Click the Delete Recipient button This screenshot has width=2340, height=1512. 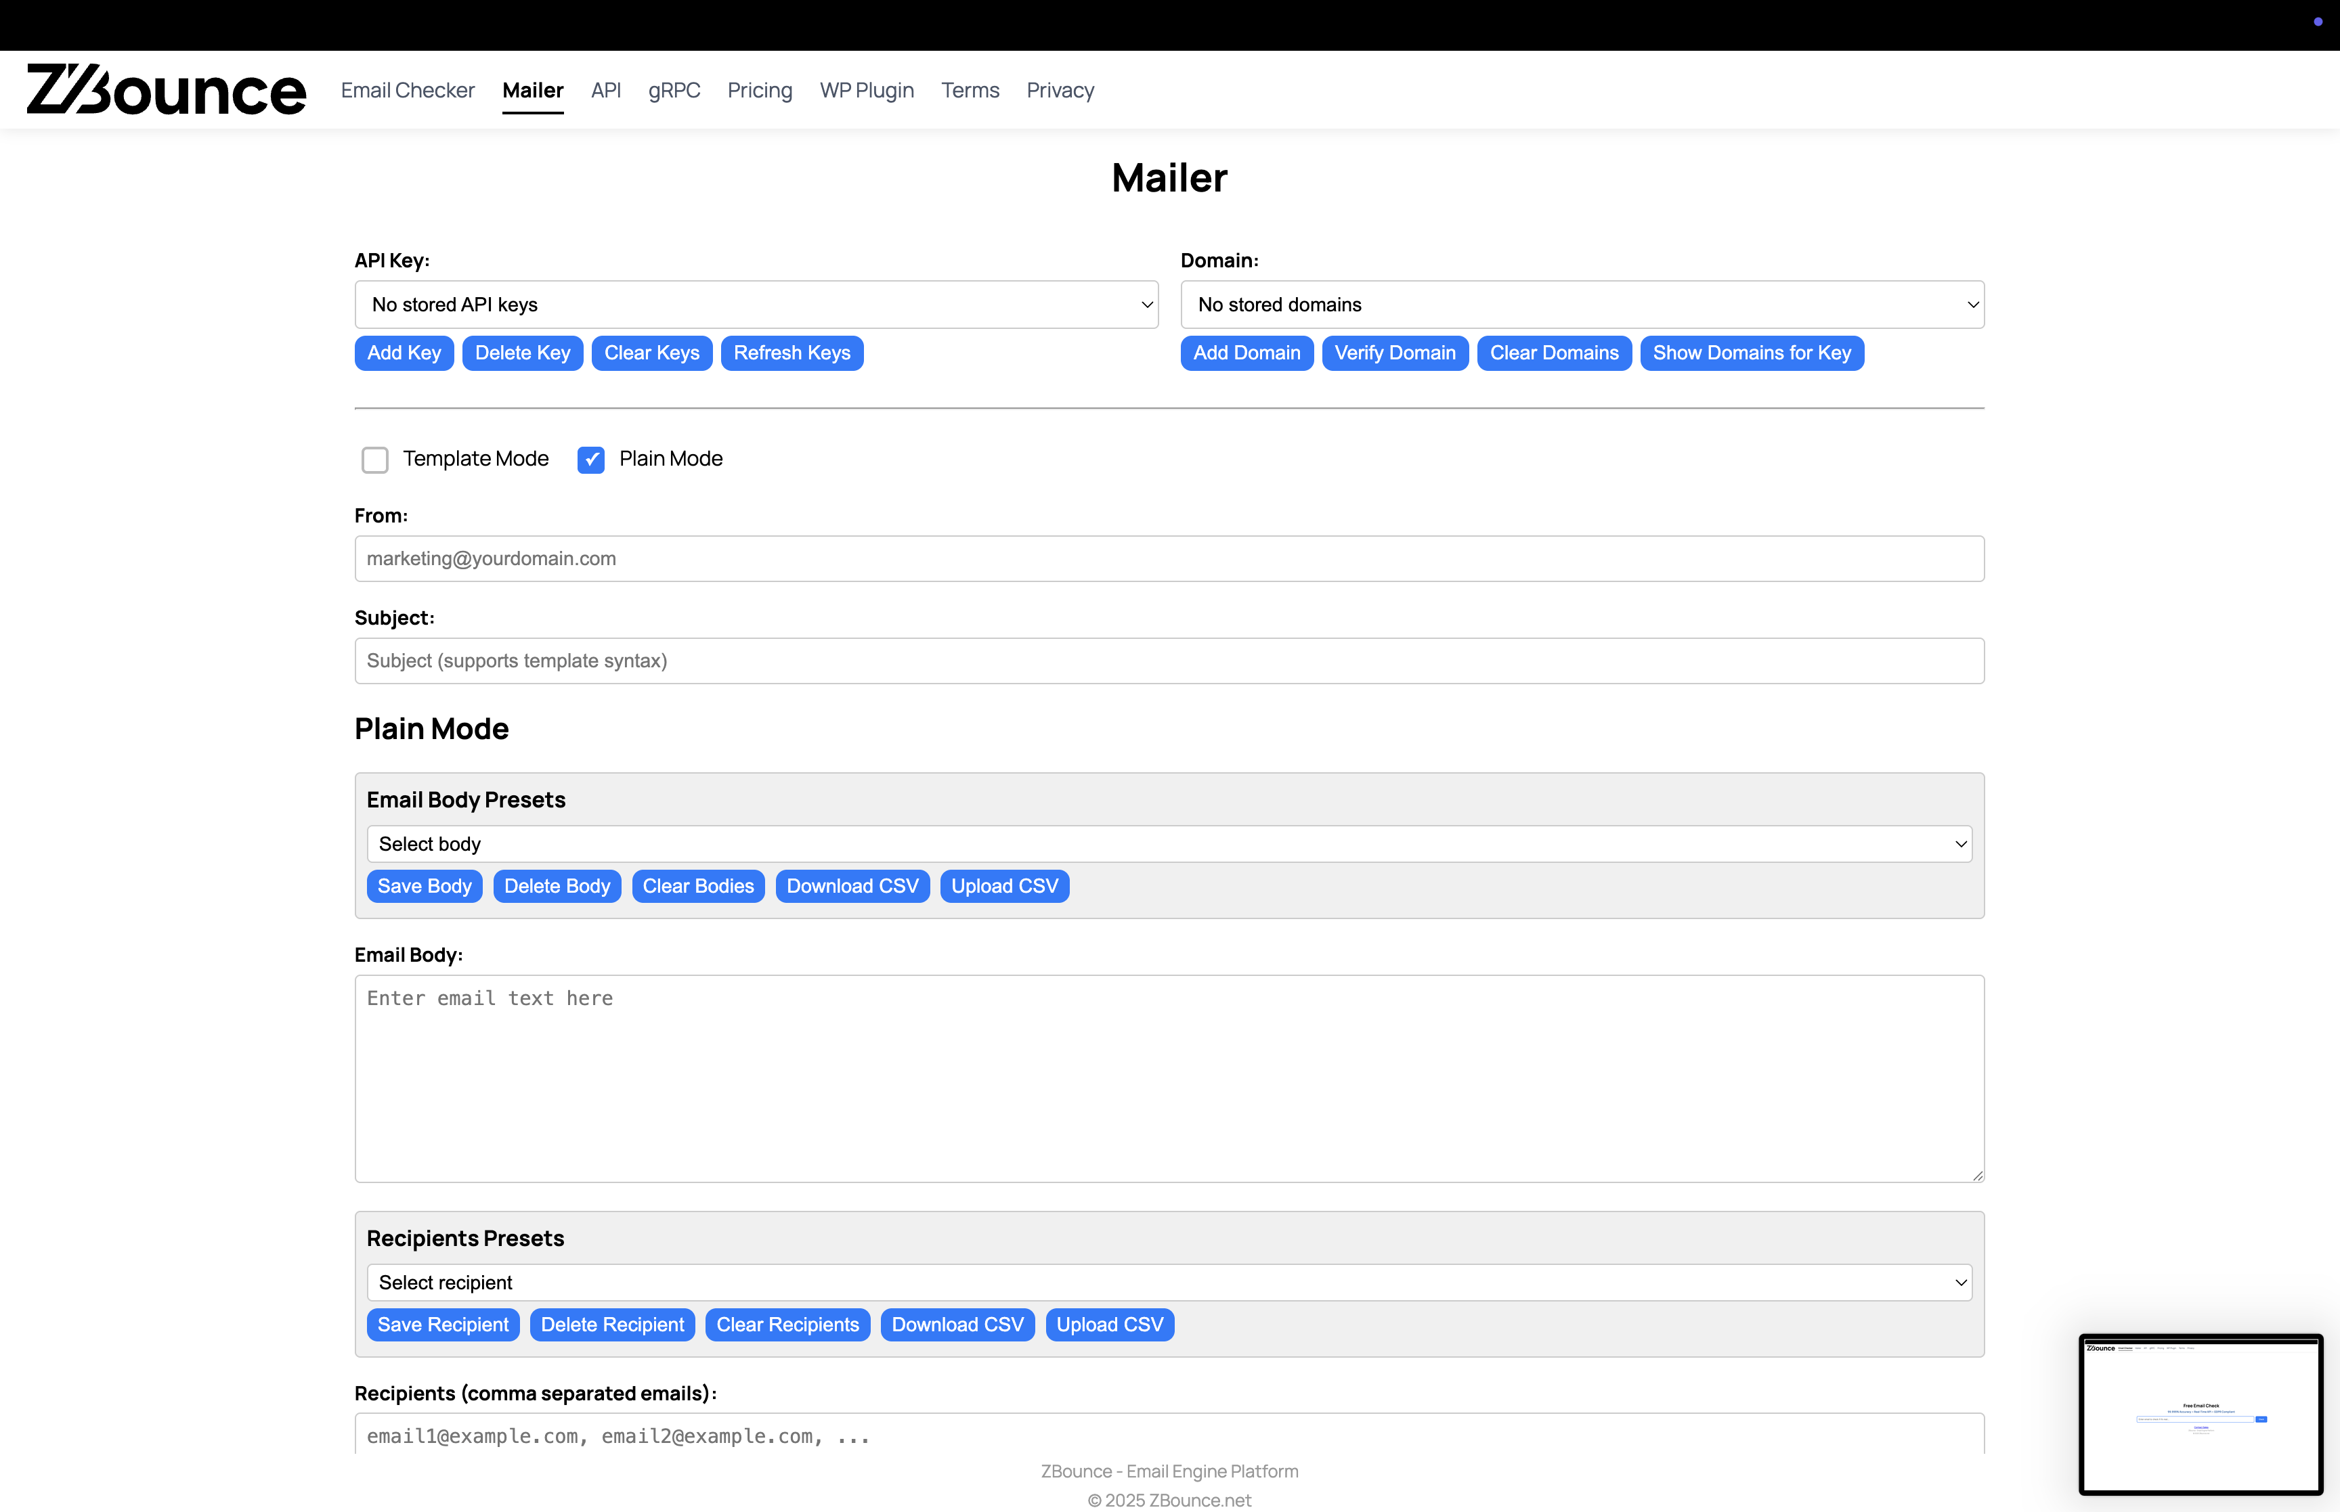[613, 1325]
